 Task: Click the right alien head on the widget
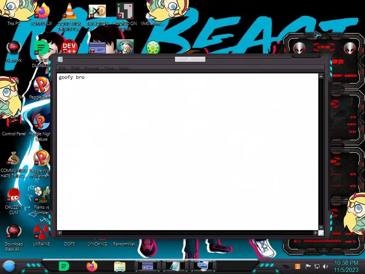coord(350,48)
